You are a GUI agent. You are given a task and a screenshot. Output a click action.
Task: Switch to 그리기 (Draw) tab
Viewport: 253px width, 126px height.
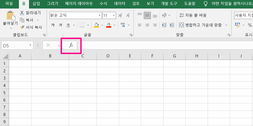53,4
